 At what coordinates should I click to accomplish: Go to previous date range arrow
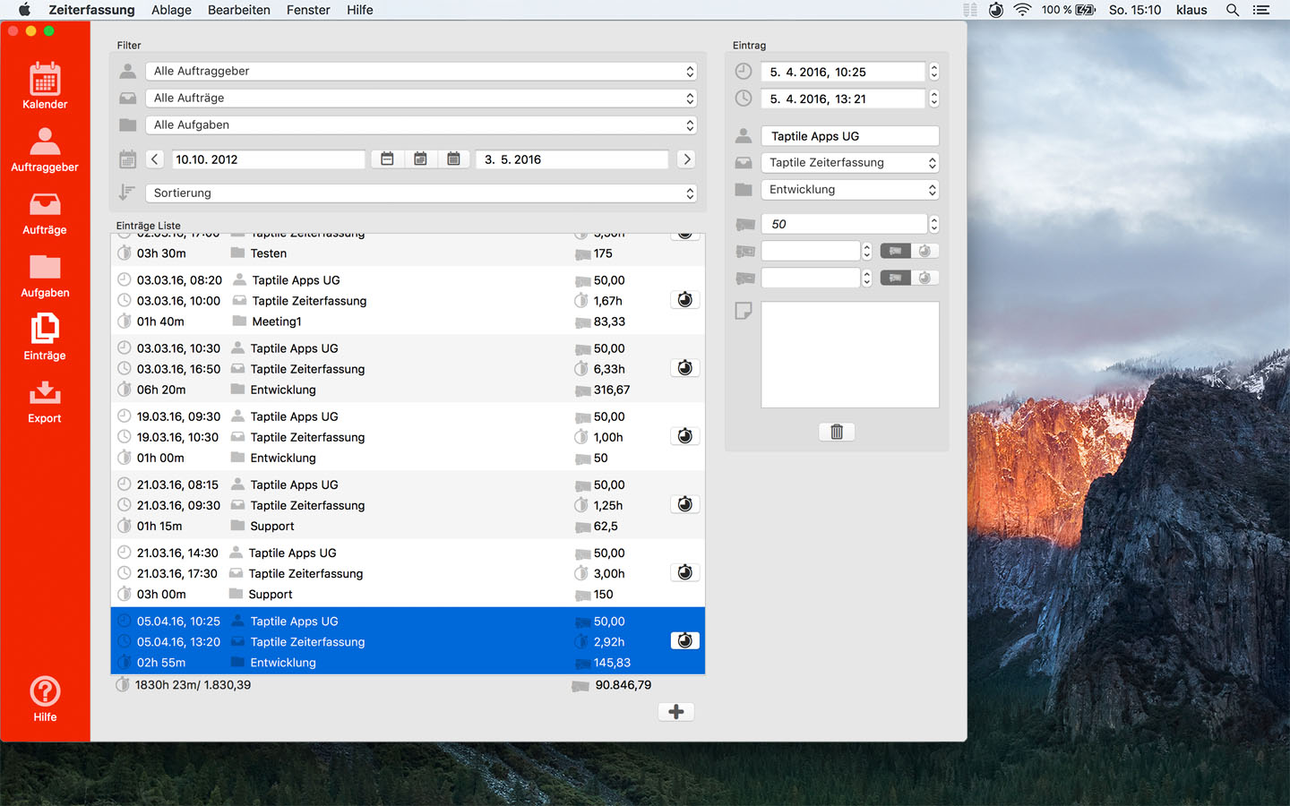coord(155,159)
